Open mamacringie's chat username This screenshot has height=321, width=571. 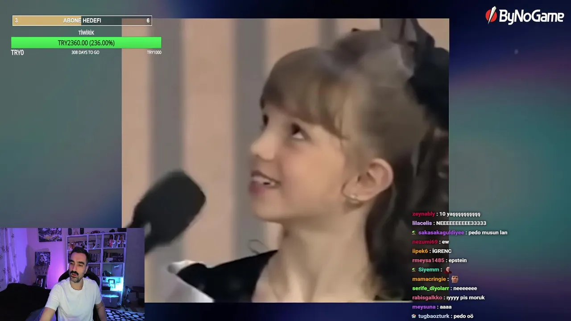coord(429,279)
